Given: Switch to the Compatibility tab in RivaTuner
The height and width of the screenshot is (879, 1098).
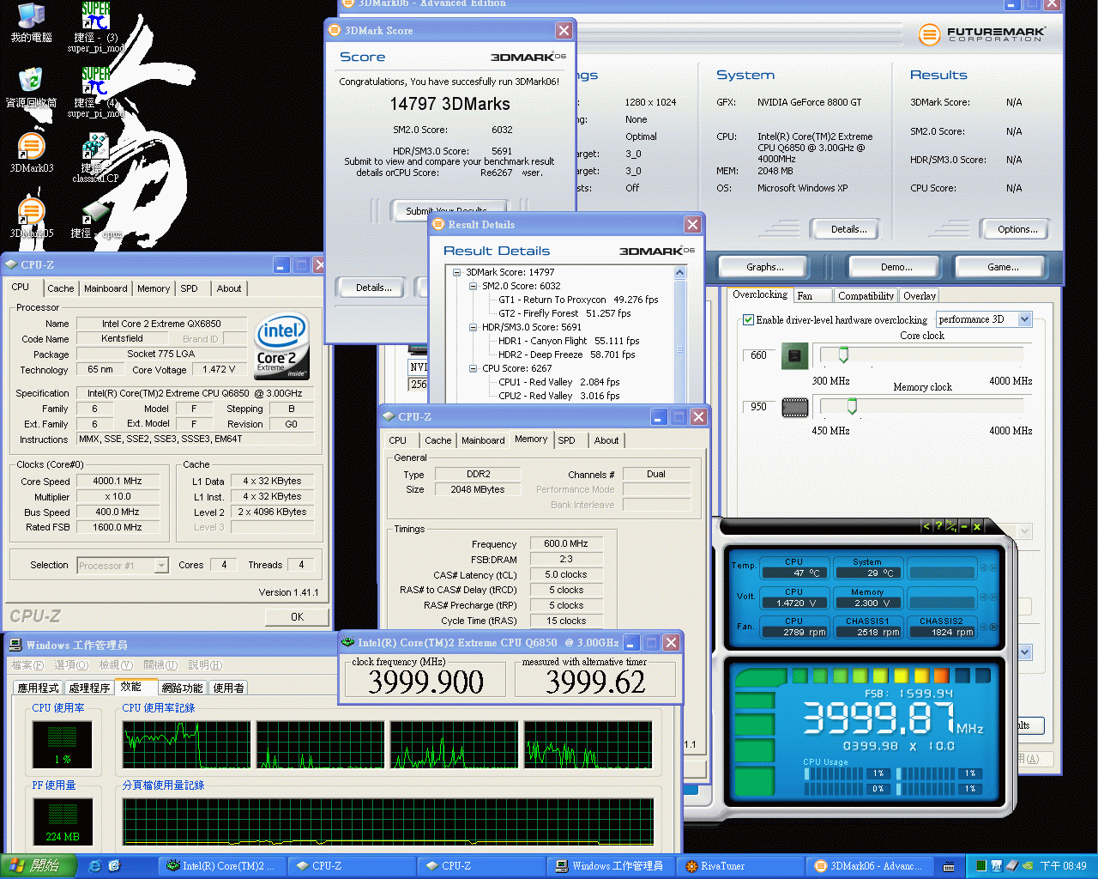Looking at the screenshot, I should pyautogui.click(x=866, y=296).
